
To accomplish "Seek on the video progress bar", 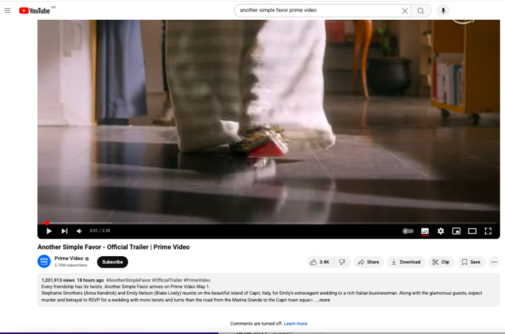I will (269, 223).
